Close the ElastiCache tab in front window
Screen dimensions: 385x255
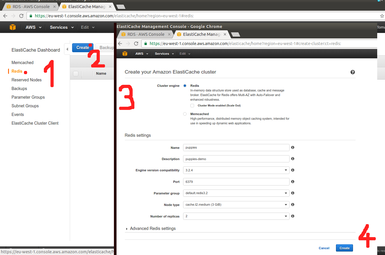pyautogui.click(x=225, y=34)
